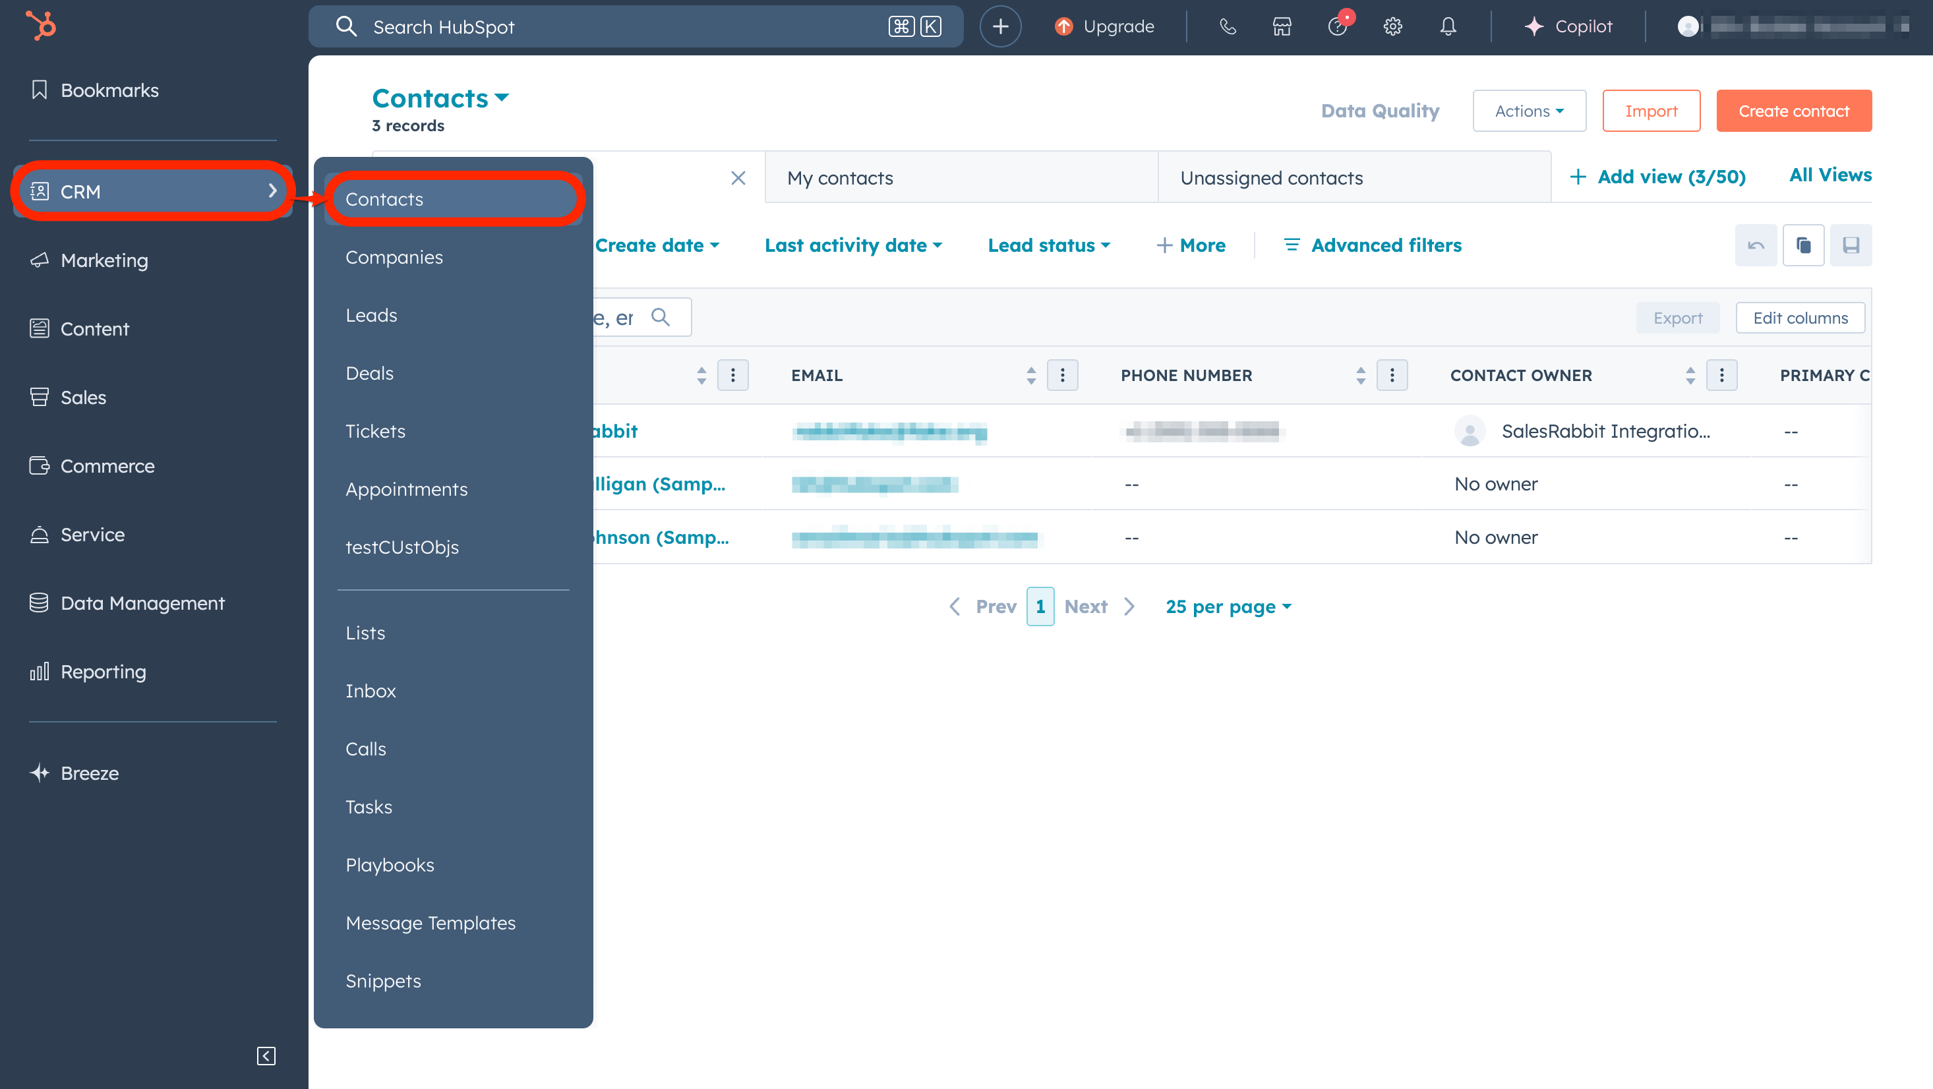Click the clone view copy icon
1933x1089 pixels.
[x=1803, y=245]
